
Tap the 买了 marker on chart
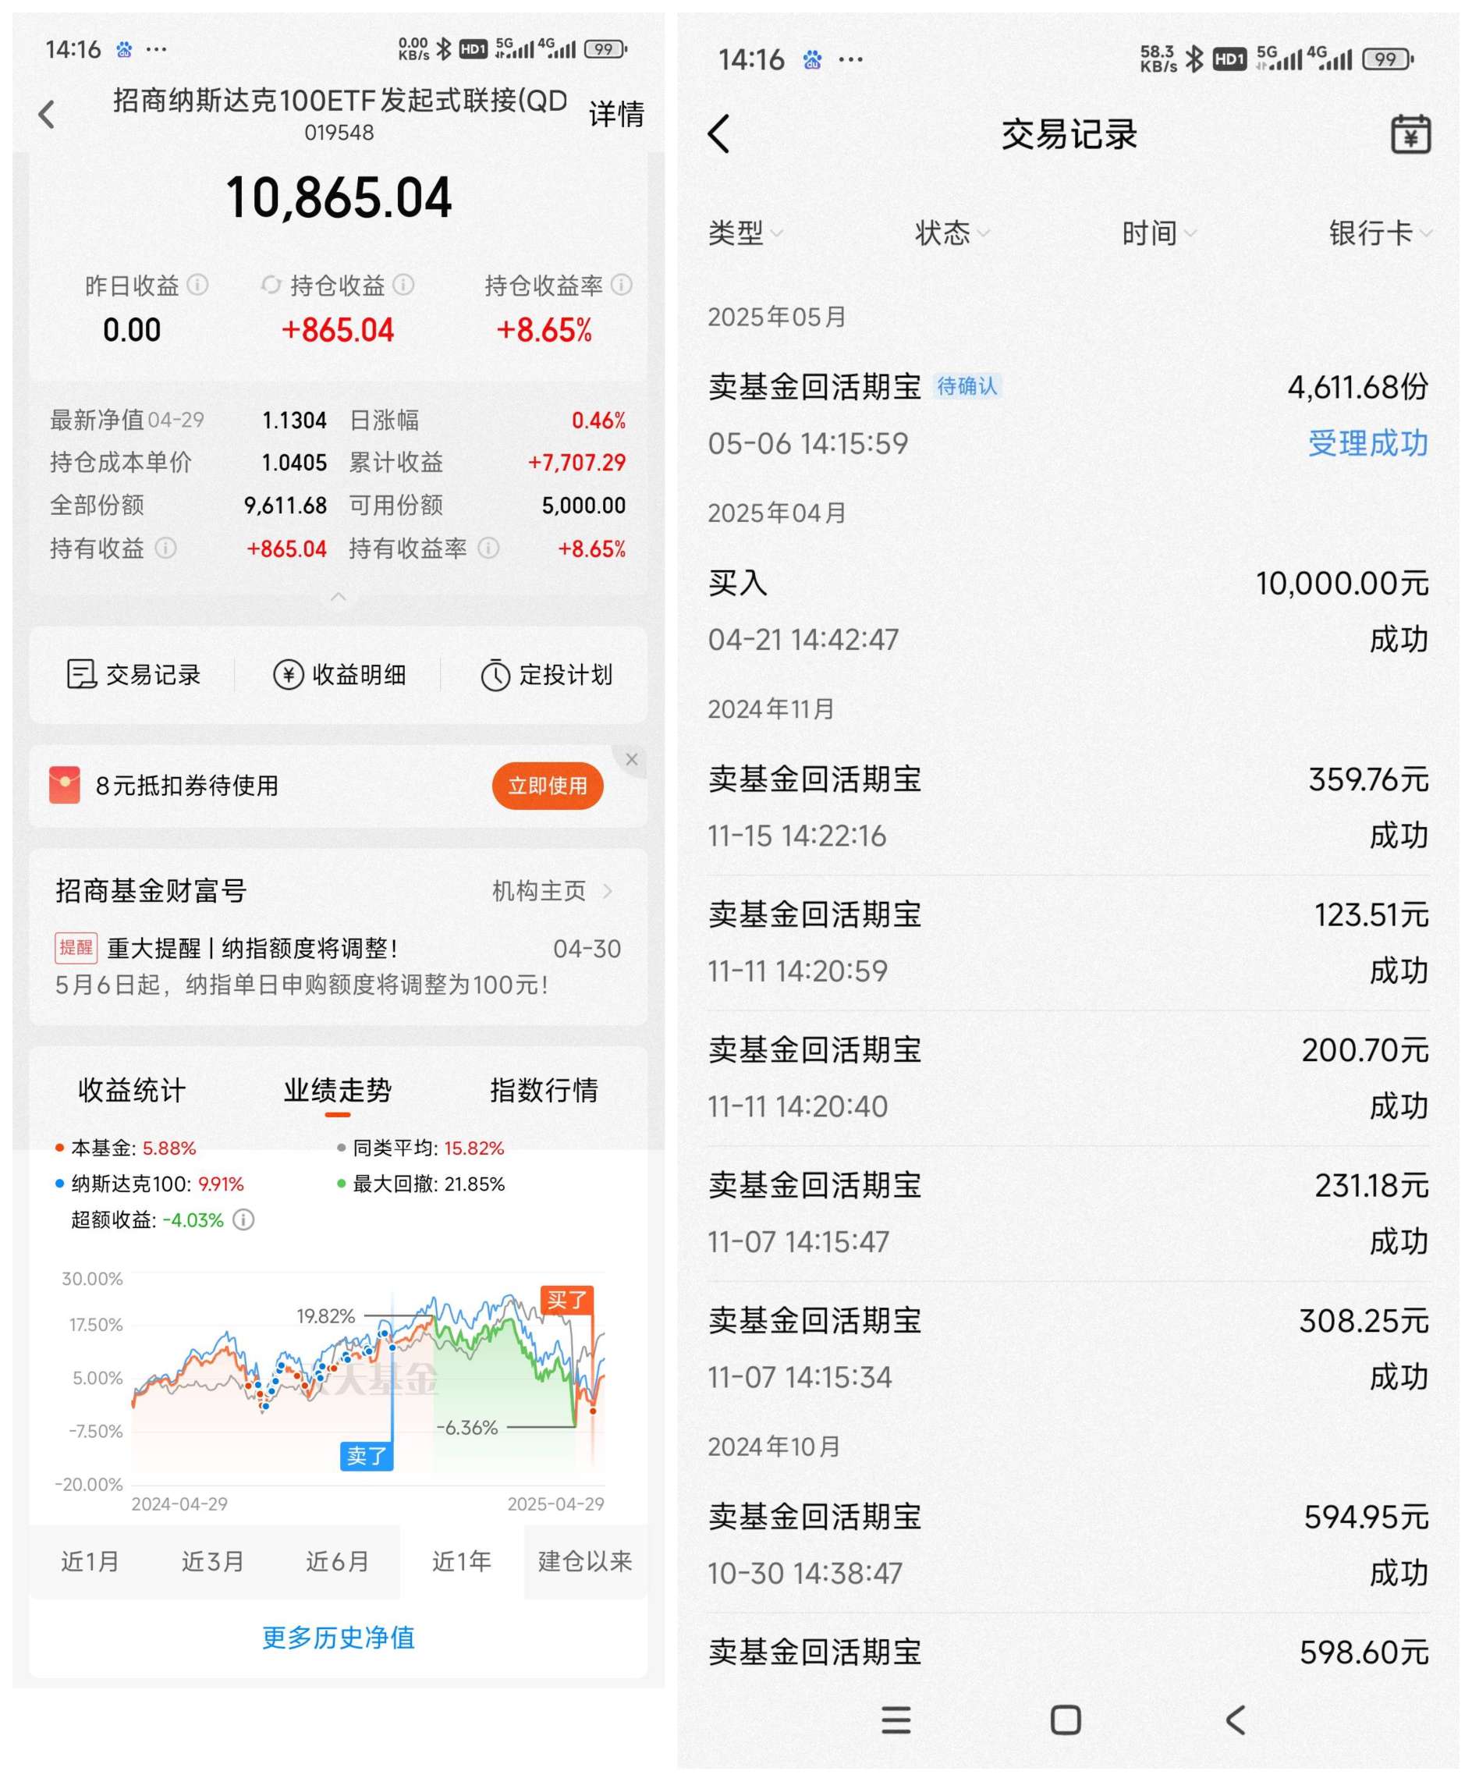tap(567, 1299)
